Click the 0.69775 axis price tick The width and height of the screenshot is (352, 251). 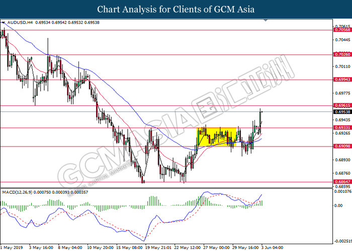click(342, 93)
